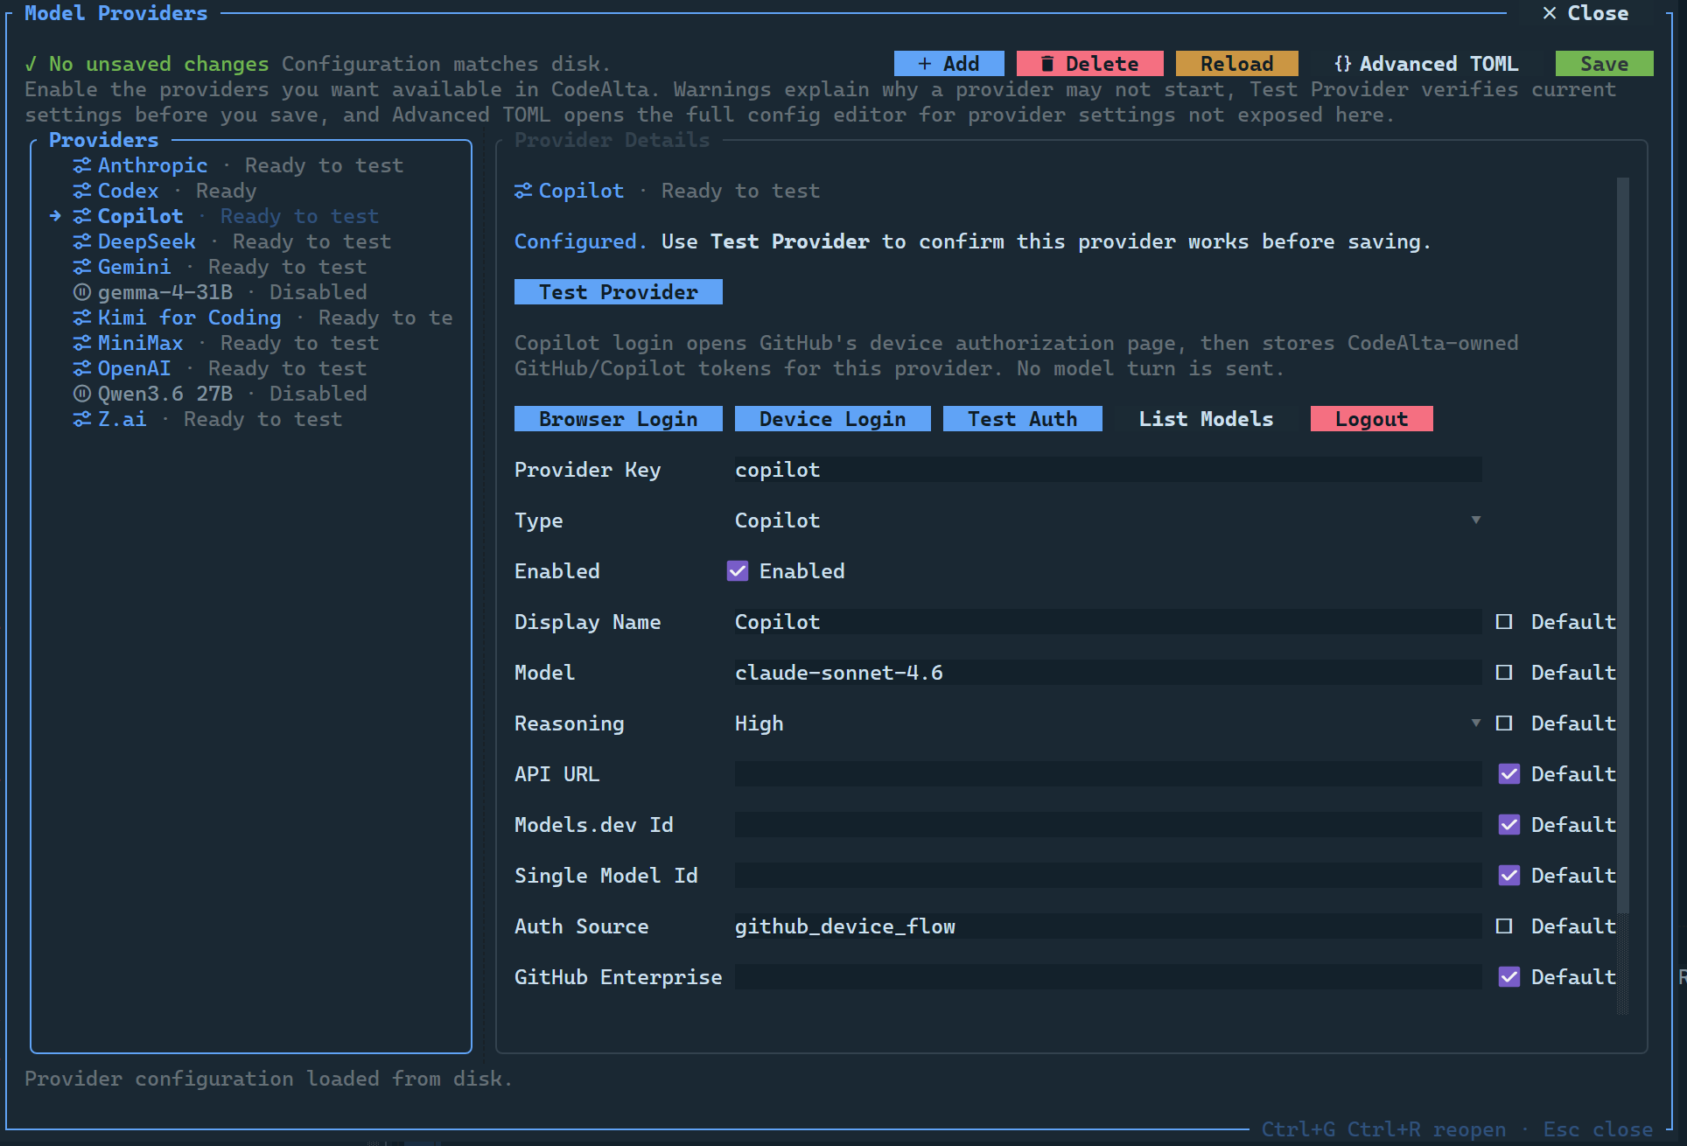1687x1146 pixels.
Task: Click the Auth Source input field
Action: point(1108,926)
